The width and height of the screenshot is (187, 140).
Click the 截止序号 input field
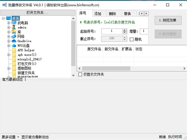coord(112,39)
